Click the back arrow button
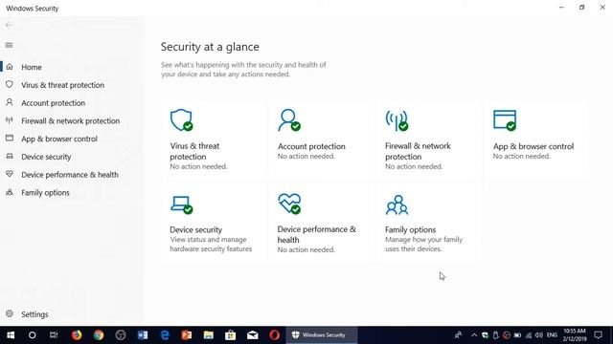 click(9, 26)
